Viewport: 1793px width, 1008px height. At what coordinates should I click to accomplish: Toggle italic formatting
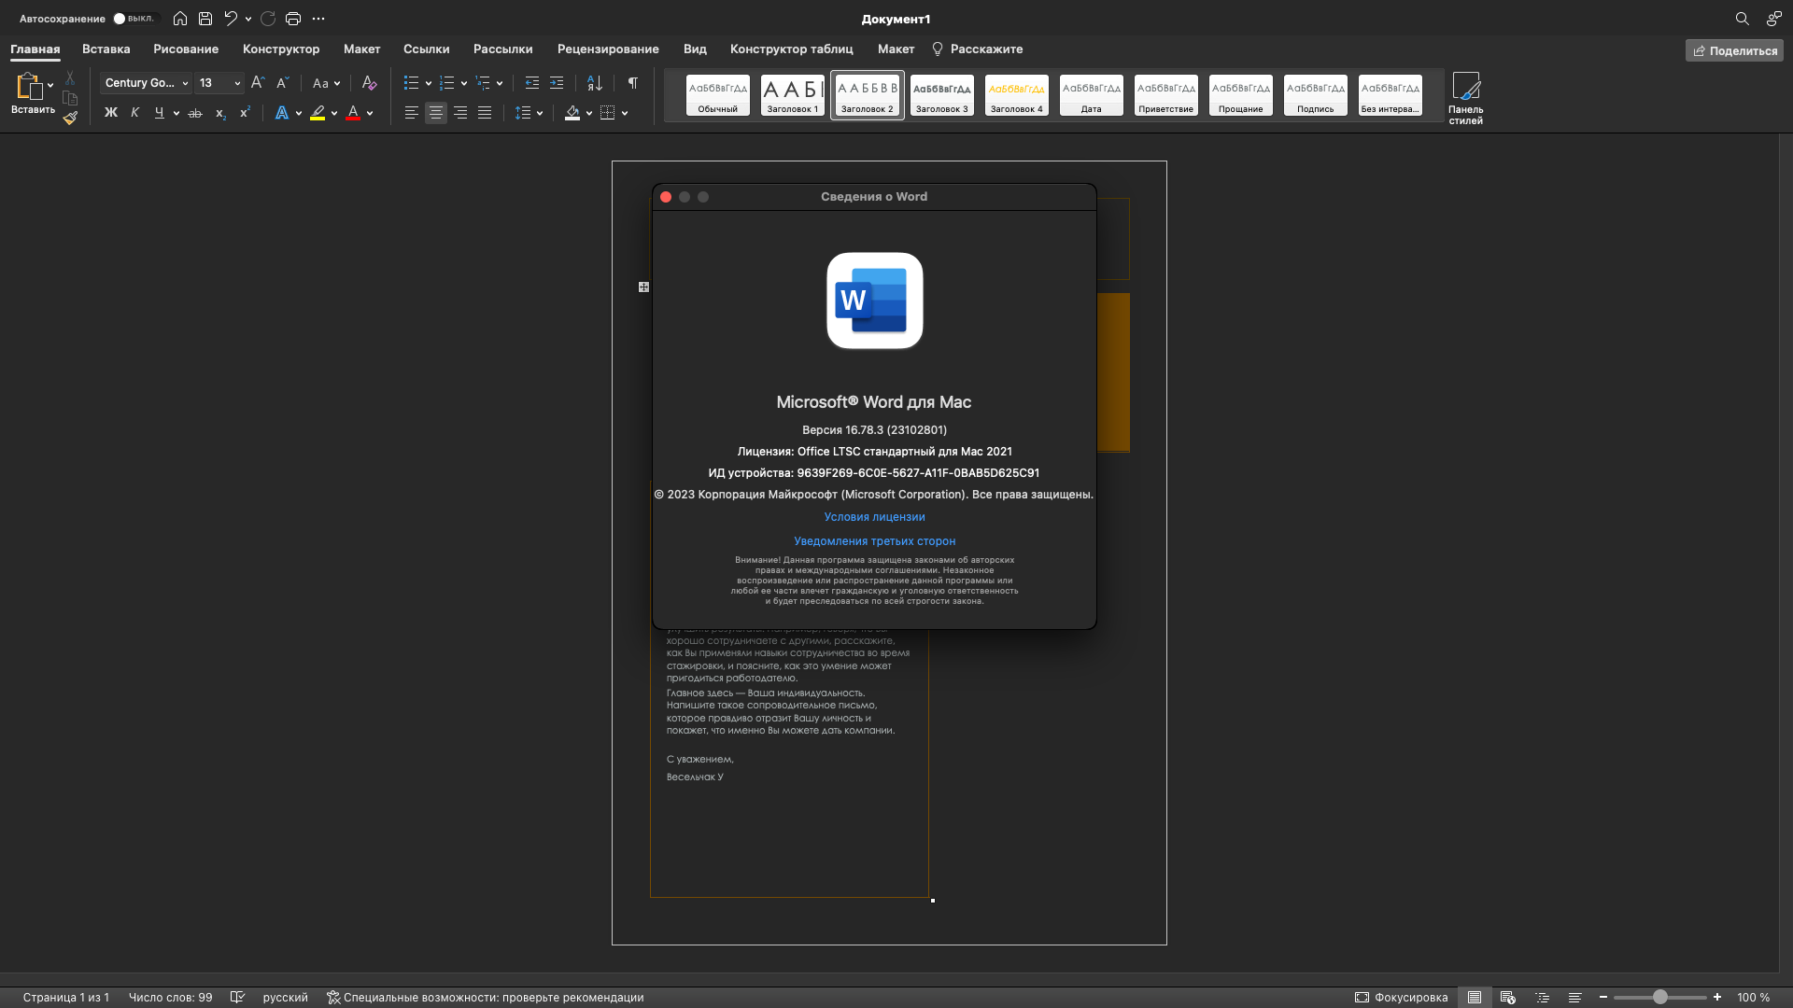click(x=135, y=113)
